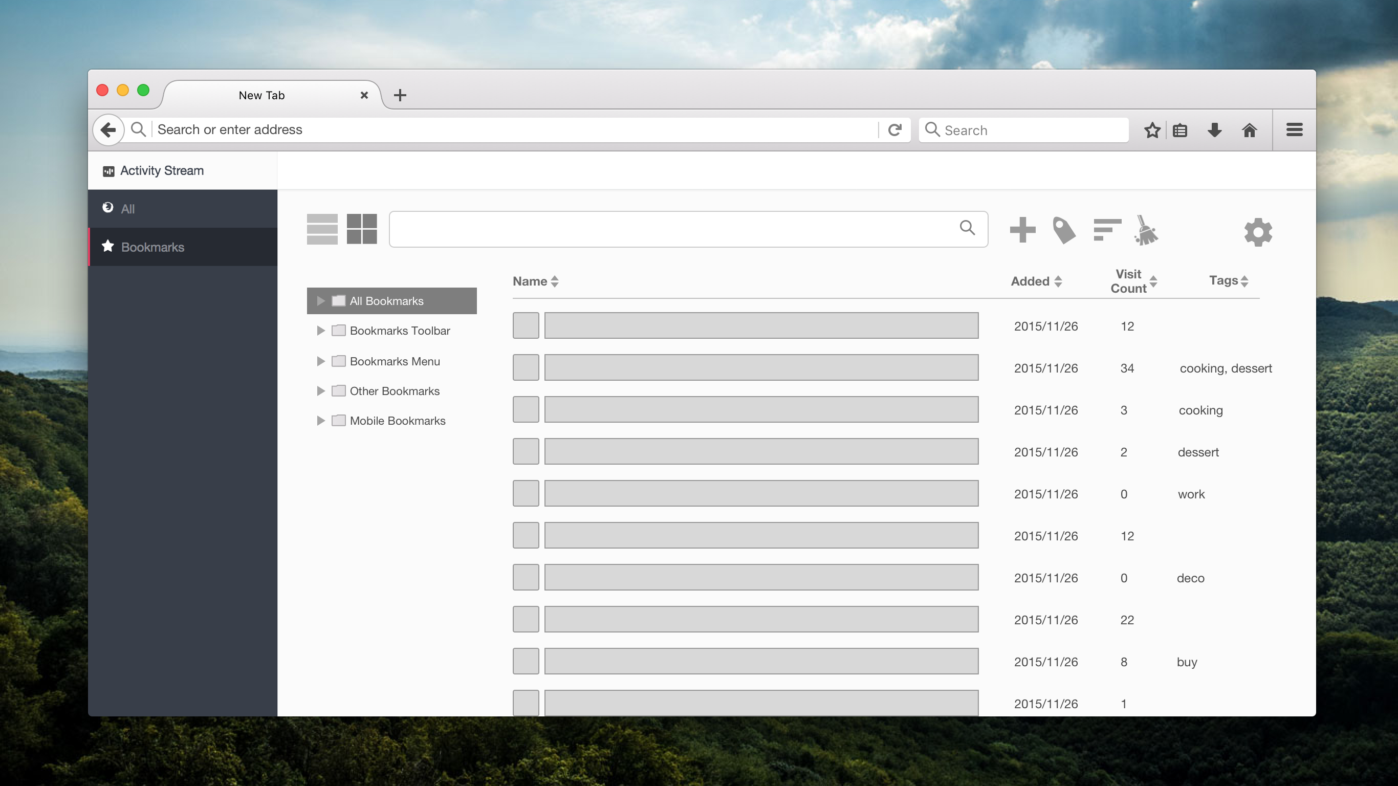Select the first bookmark's thumbnail square
The height and width of the screenshot is (786, 1398).
pos(526,325)
